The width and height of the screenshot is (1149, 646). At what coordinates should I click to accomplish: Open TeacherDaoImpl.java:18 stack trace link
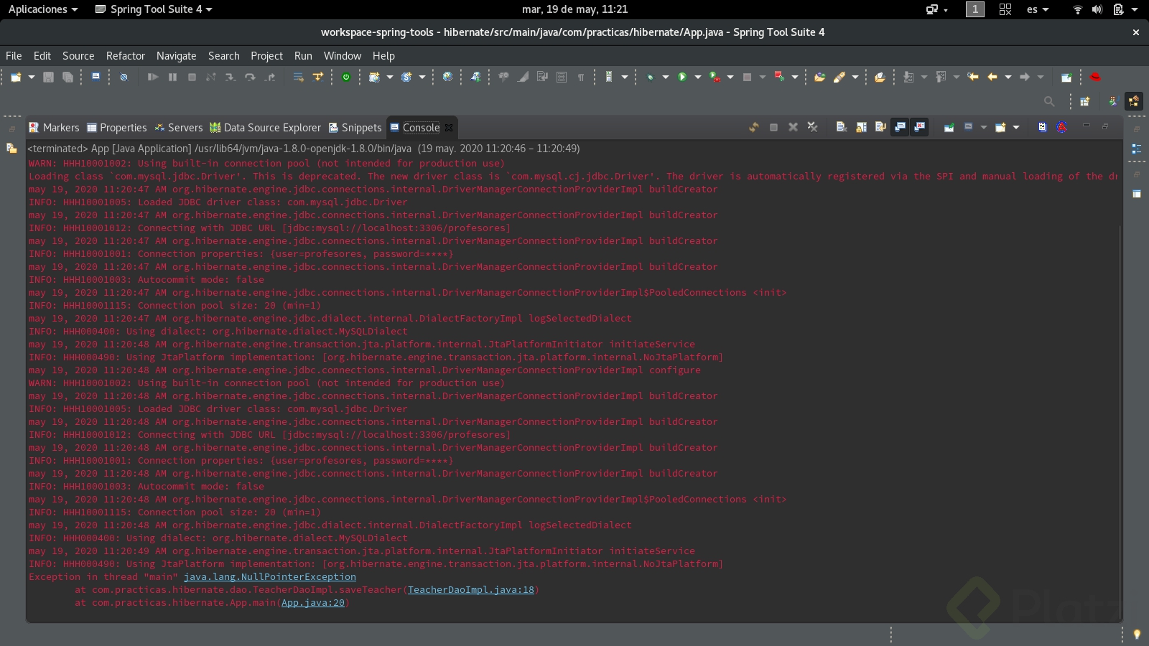[x=470, y=590]
